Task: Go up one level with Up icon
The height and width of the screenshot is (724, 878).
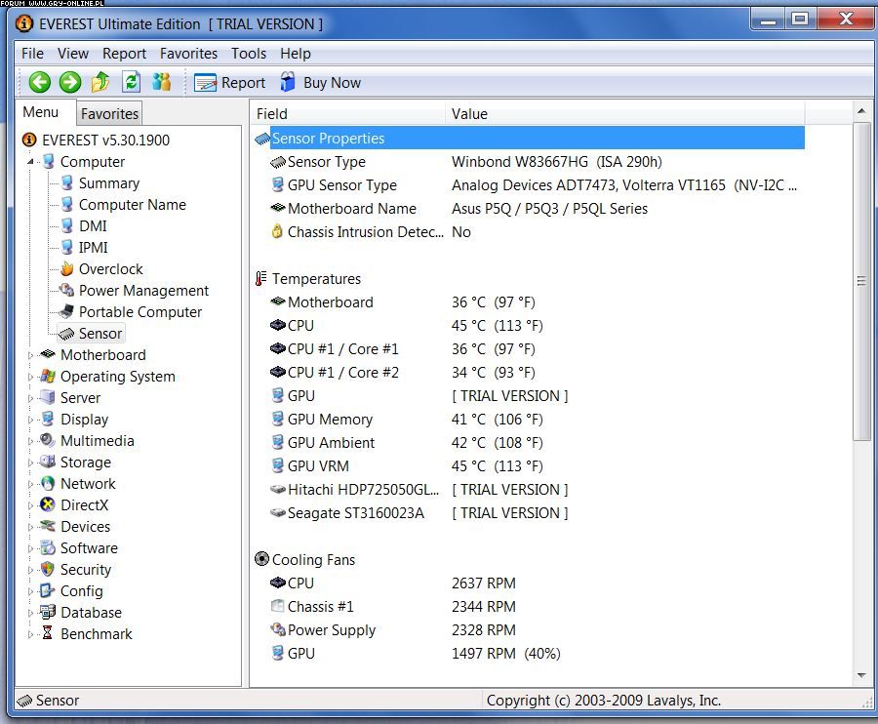Action: [100, 82]
